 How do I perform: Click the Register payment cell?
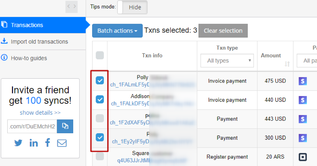227,157
